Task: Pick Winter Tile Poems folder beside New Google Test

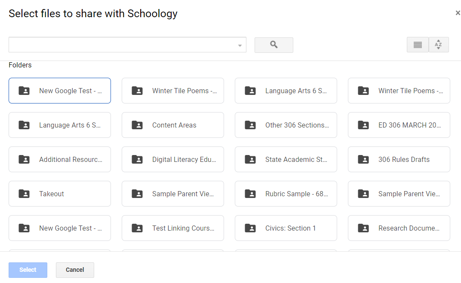Action: coord(173,91)
